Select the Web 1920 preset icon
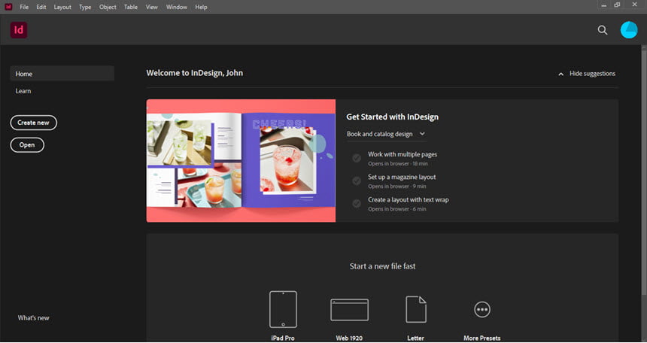 (350, 310)
